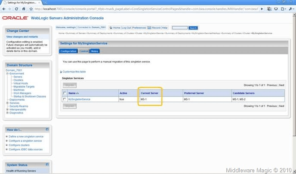
Task: Reload the page with the refresh icon
Action: 16,9
